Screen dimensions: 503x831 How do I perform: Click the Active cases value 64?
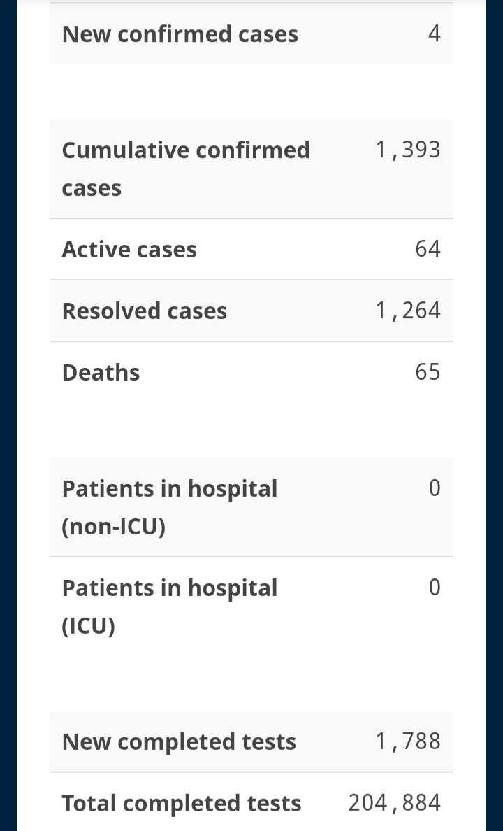[428, 248]
